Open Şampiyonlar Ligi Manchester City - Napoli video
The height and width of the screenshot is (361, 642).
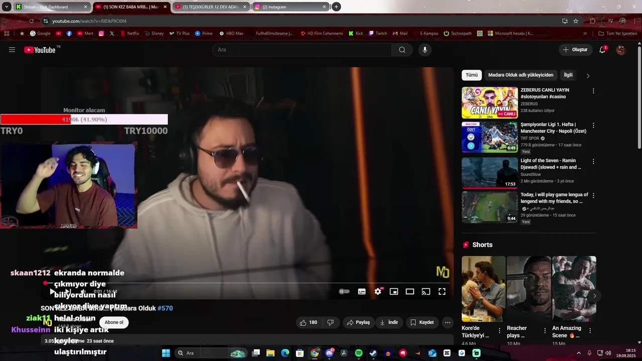click(490, 137)
